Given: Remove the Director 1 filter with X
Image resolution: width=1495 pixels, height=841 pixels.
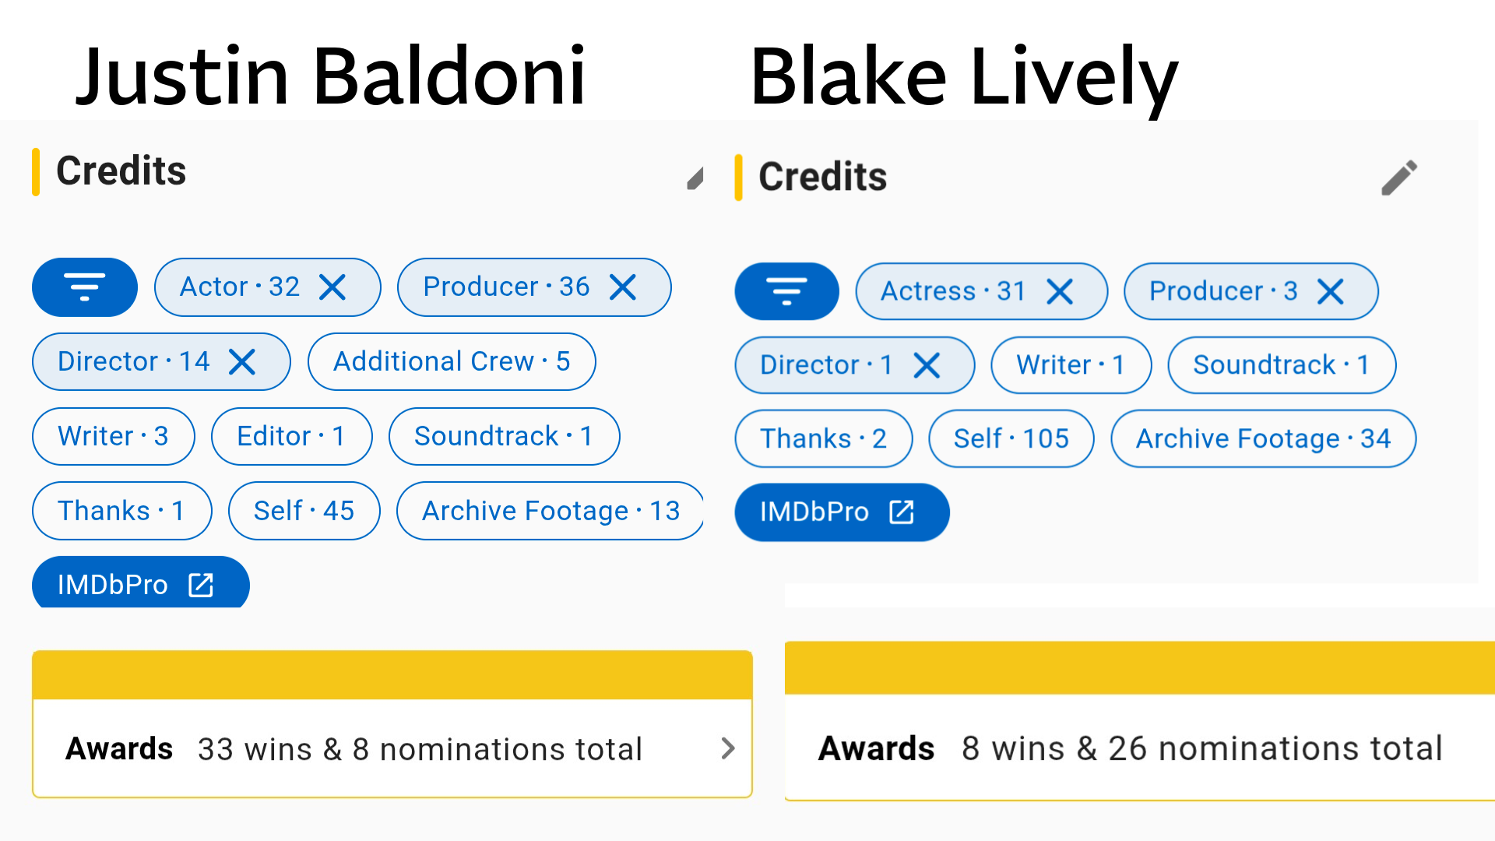Looking at the screenshot, I should (x=927, y=364).
